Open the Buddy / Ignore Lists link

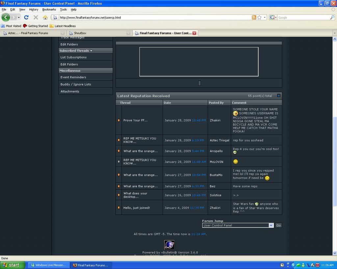(x=76, y=84)
